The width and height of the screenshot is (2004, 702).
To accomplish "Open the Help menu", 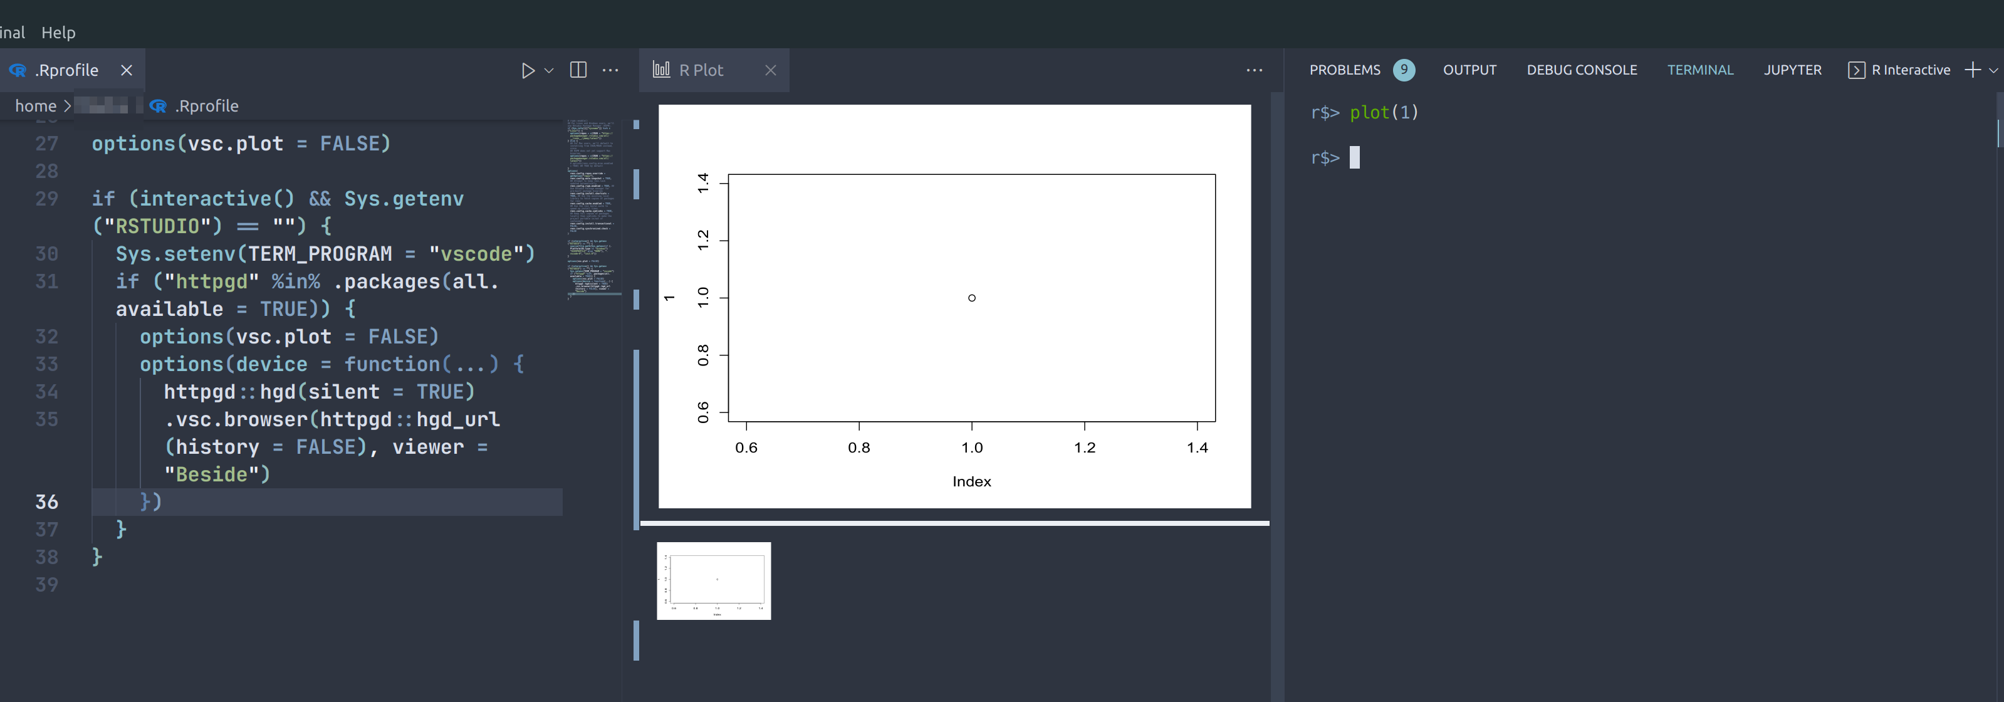I will click(58, 32).
